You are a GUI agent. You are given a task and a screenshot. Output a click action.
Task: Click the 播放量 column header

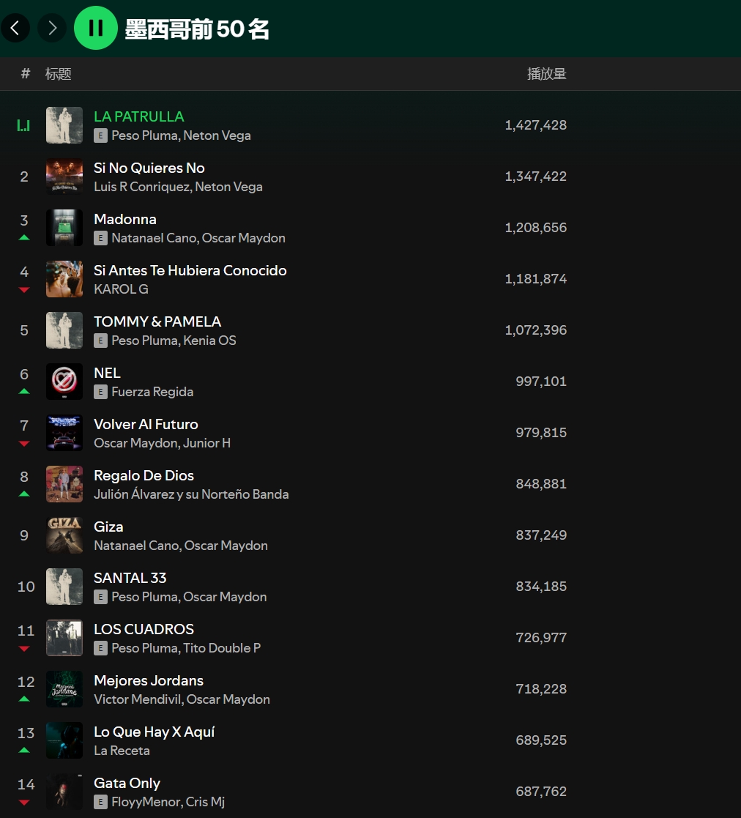coord(546,74)
